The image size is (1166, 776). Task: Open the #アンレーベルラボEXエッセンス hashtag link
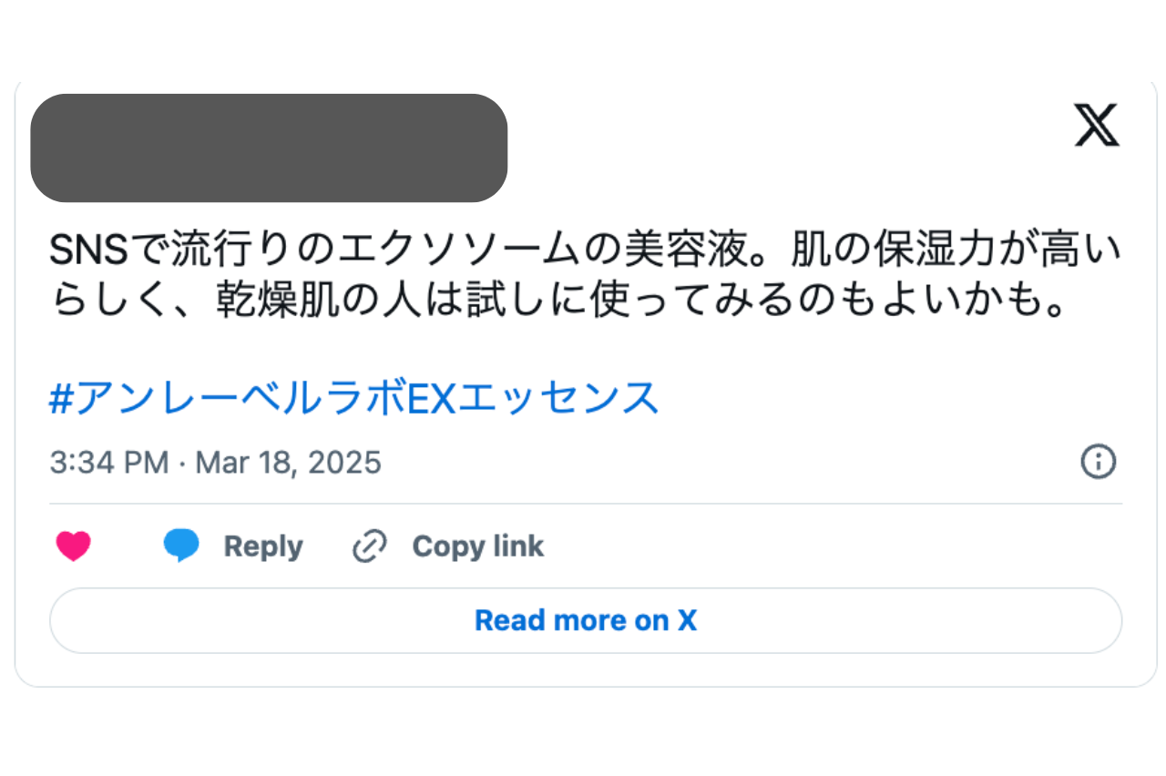(x=353, y=398)
